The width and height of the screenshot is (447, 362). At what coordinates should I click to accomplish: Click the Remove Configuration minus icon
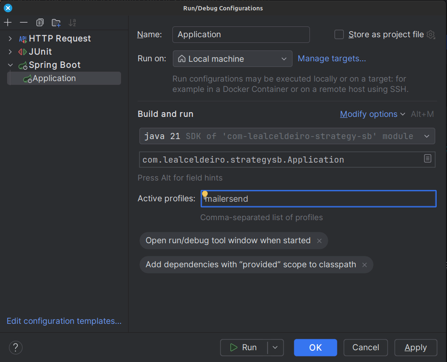(24, 22)
